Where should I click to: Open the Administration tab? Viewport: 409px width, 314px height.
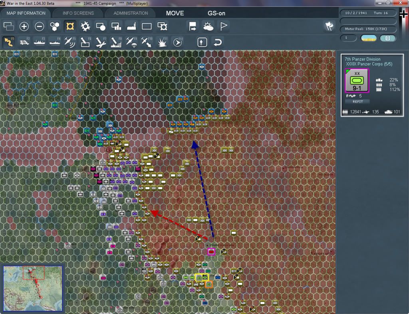click(131, 13)
